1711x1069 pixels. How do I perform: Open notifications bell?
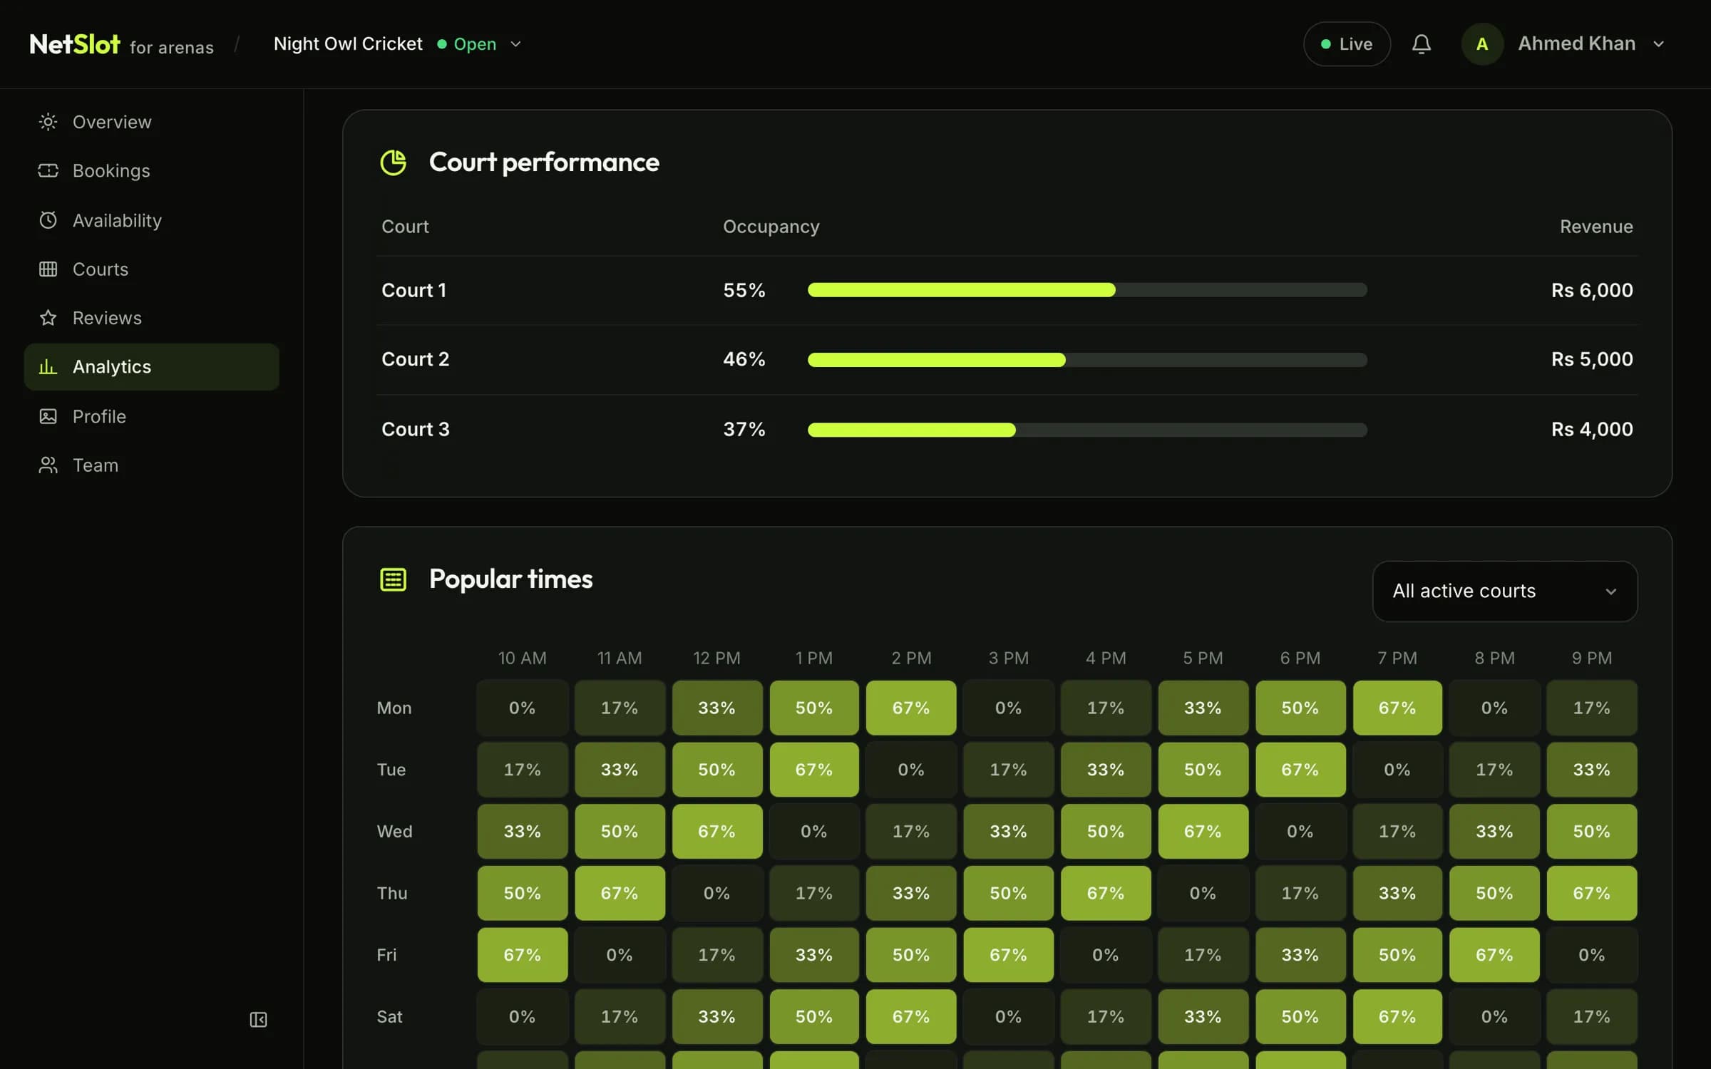tap(1422, 44)
